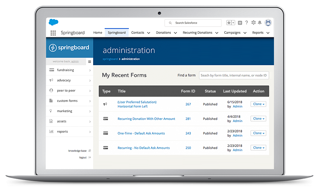
Task: Click the marketing lightbulb icon
Action: 51,111
